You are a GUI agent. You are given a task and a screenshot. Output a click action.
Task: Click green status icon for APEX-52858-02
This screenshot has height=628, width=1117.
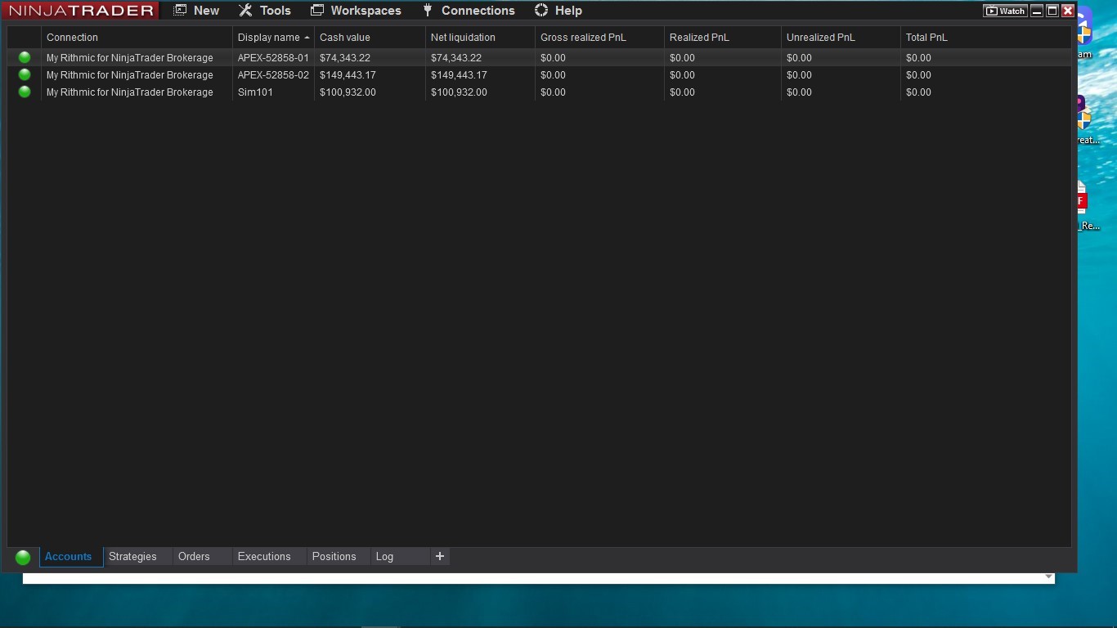point(25,74)
